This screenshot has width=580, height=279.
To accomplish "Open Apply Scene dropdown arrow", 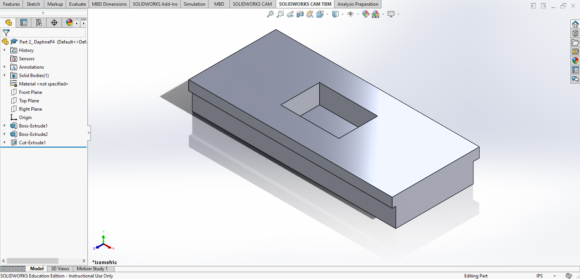I will 383,15.
